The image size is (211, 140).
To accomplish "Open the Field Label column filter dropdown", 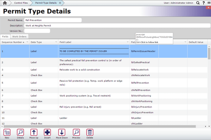I will coord(128,42).
